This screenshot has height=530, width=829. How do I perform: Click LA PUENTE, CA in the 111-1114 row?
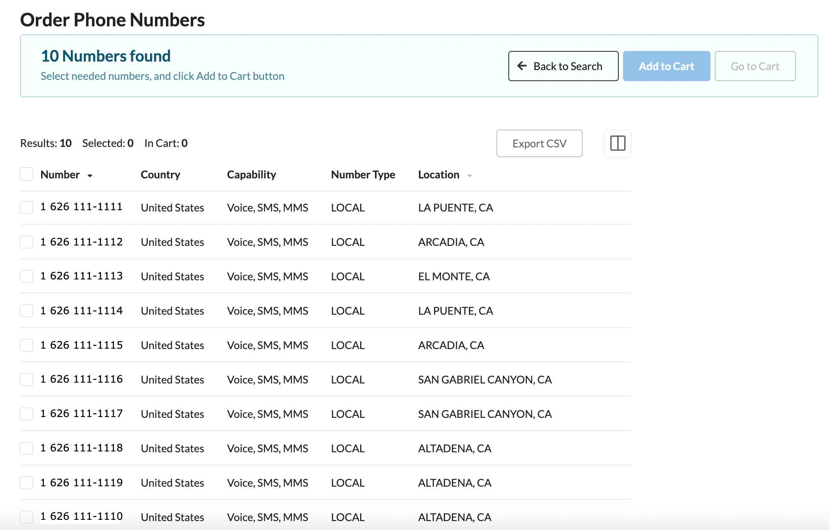click(455, 311)
